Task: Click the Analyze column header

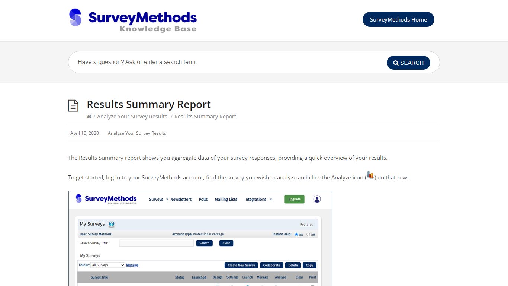Action: click(281, 277)
